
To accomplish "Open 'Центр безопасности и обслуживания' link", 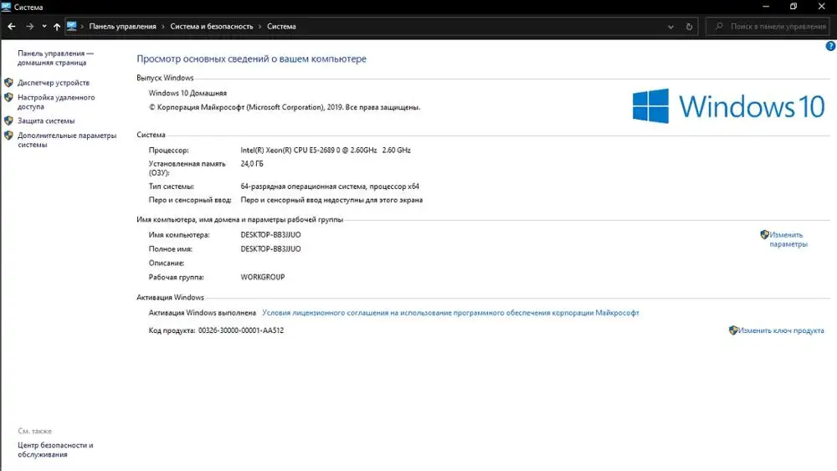I will [x=55, y=449].
